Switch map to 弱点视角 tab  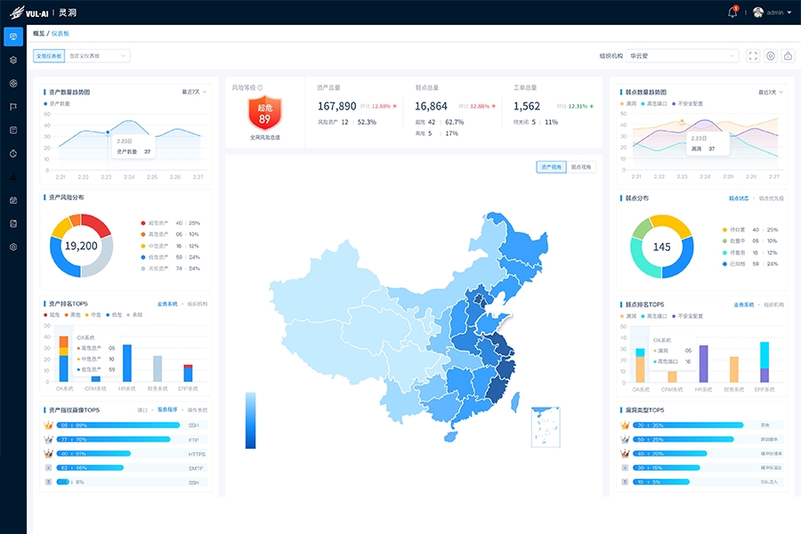coord(581,167)
